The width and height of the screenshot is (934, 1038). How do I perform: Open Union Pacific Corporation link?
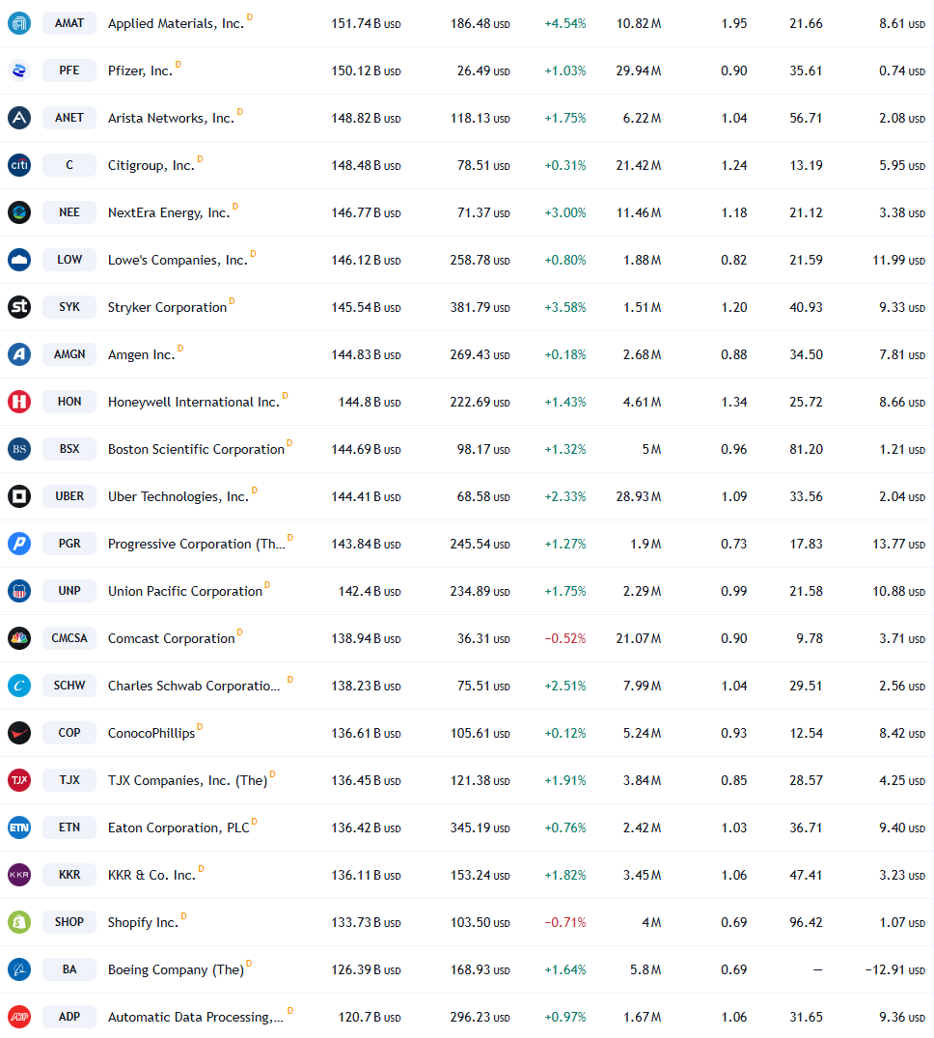(185, 592)
